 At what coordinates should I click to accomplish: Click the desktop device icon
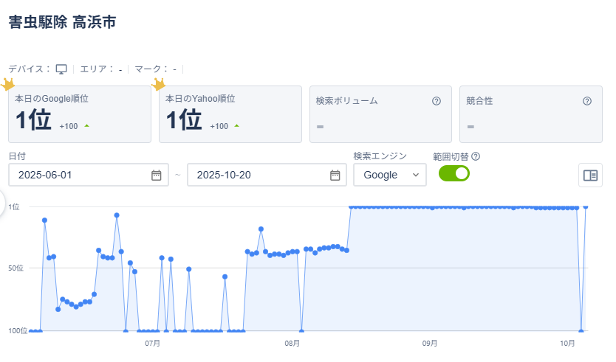point(61,69)
